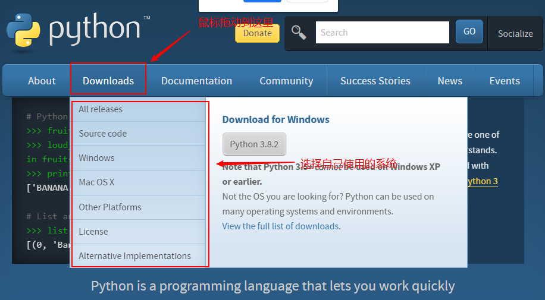Select All releases in Downloads submenu

click(139, 109)
